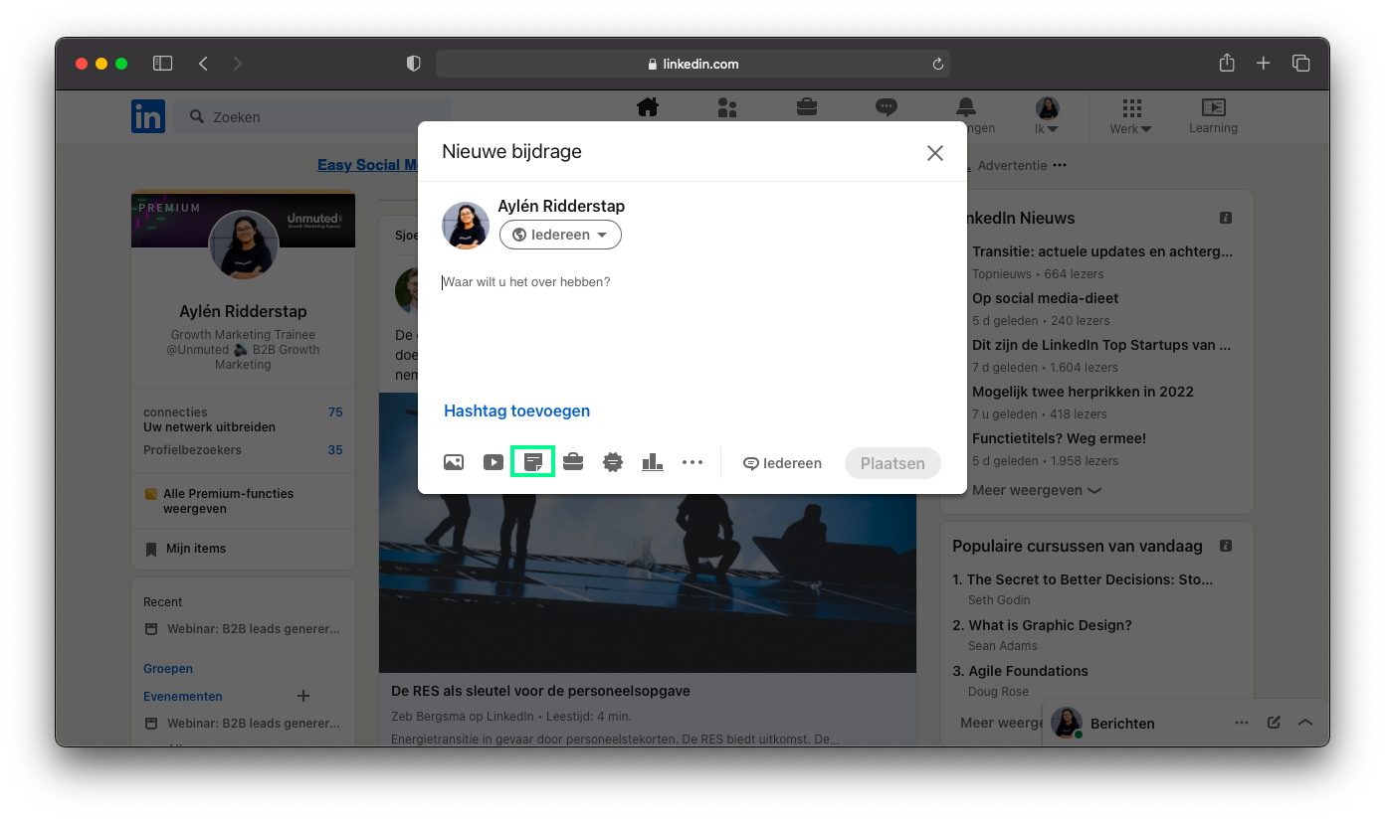This screenshot has width=1385, height=820.
Task: Add a photo to the new post
Action: point(454,462)
